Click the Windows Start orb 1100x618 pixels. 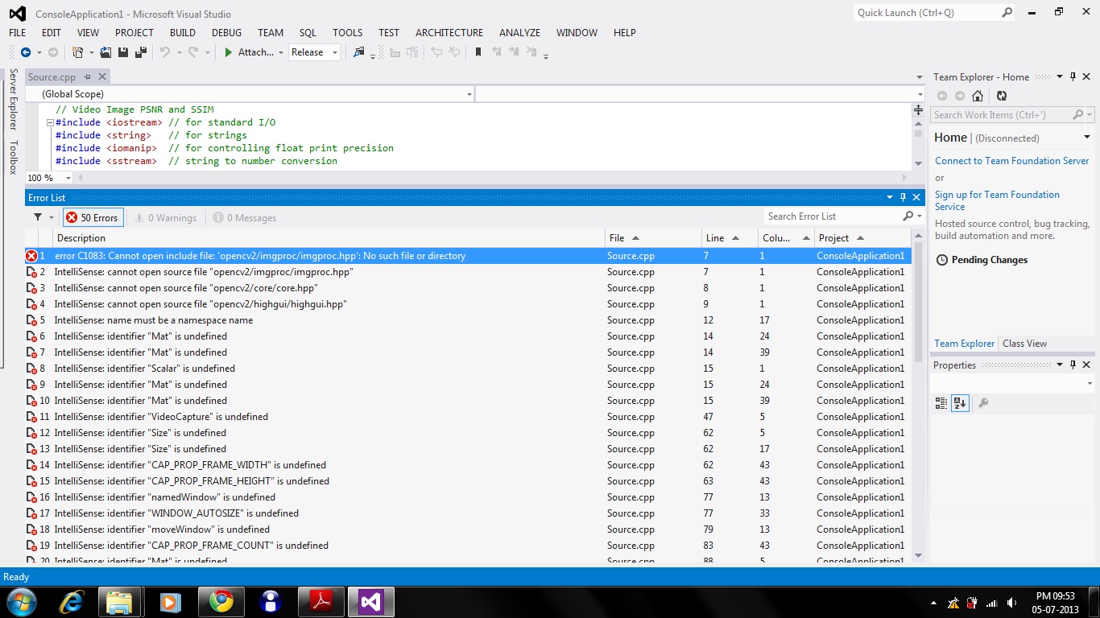pos(20,601)
